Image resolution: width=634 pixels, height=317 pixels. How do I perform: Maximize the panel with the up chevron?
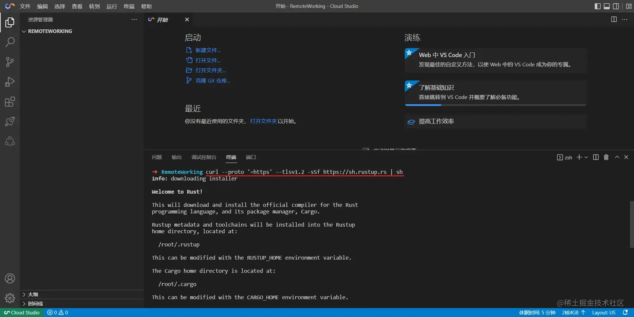617,157
